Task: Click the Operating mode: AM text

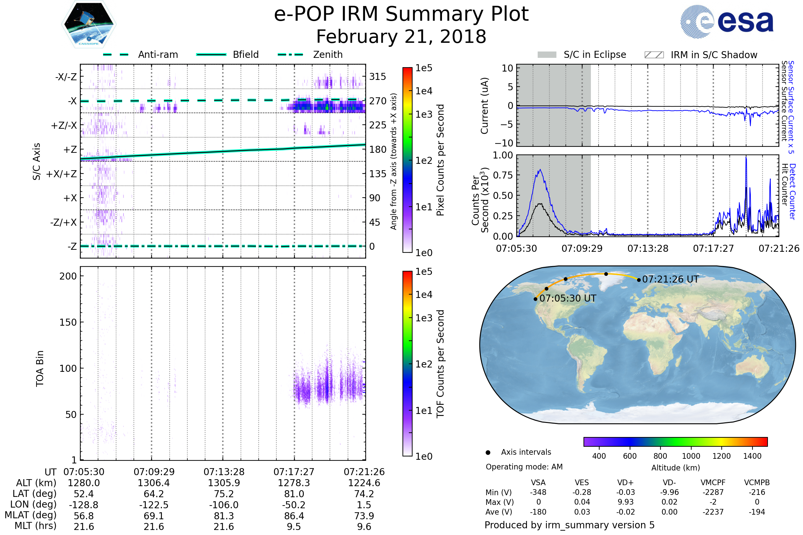Action: tap(524, 467)
